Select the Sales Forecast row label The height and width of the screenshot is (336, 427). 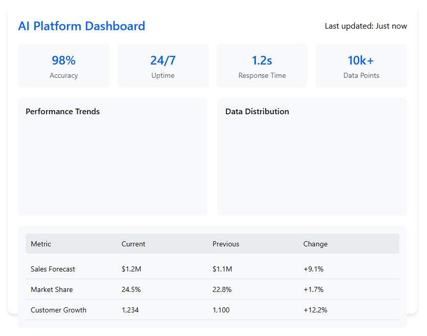(53, 269)
